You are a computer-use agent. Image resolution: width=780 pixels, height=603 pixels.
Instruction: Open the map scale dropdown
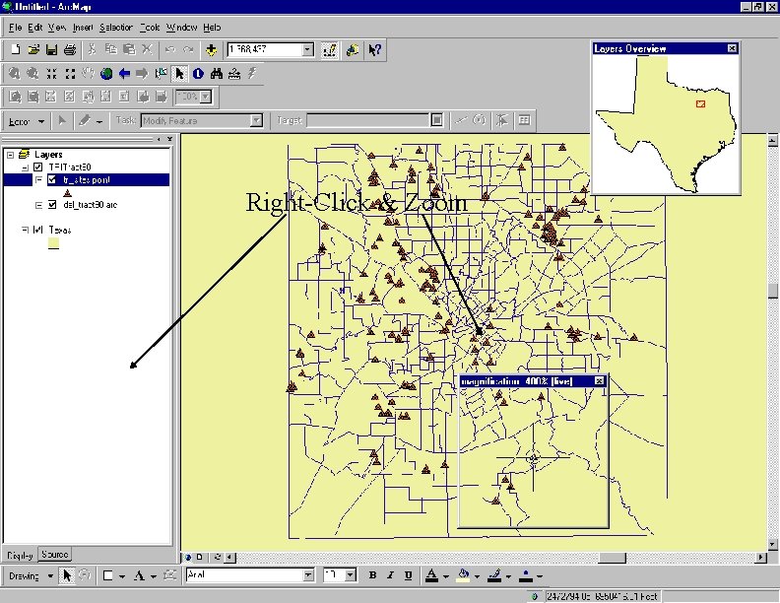click(308, 49)
